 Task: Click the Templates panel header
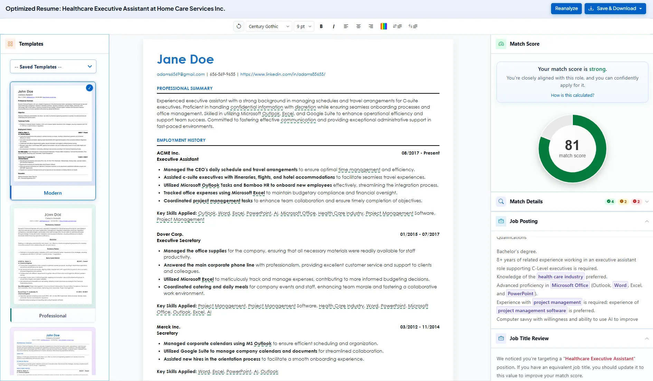[55, 44]
